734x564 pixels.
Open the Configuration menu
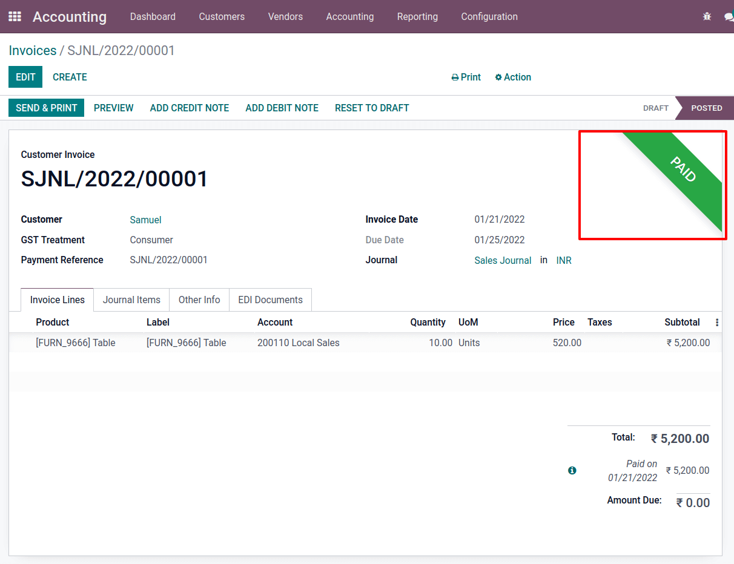click(x=489, y=16)
